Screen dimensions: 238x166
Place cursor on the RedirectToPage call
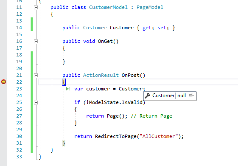point(116,136)
